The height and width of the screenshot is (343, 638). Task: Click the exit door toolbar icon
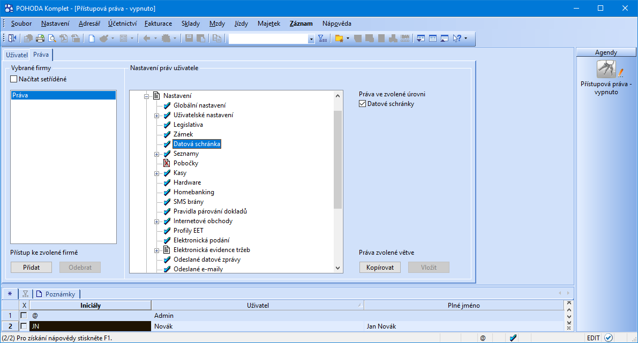pyautogui.click(x=12, y=38)
